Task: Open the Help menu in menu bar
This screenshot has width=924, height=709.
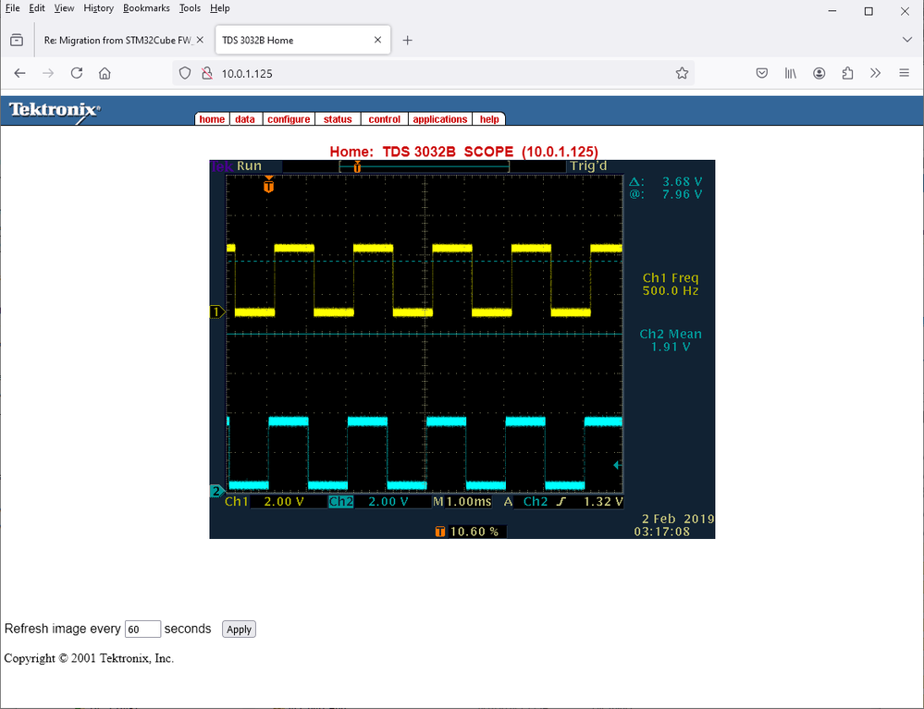Action: [220, 8]
